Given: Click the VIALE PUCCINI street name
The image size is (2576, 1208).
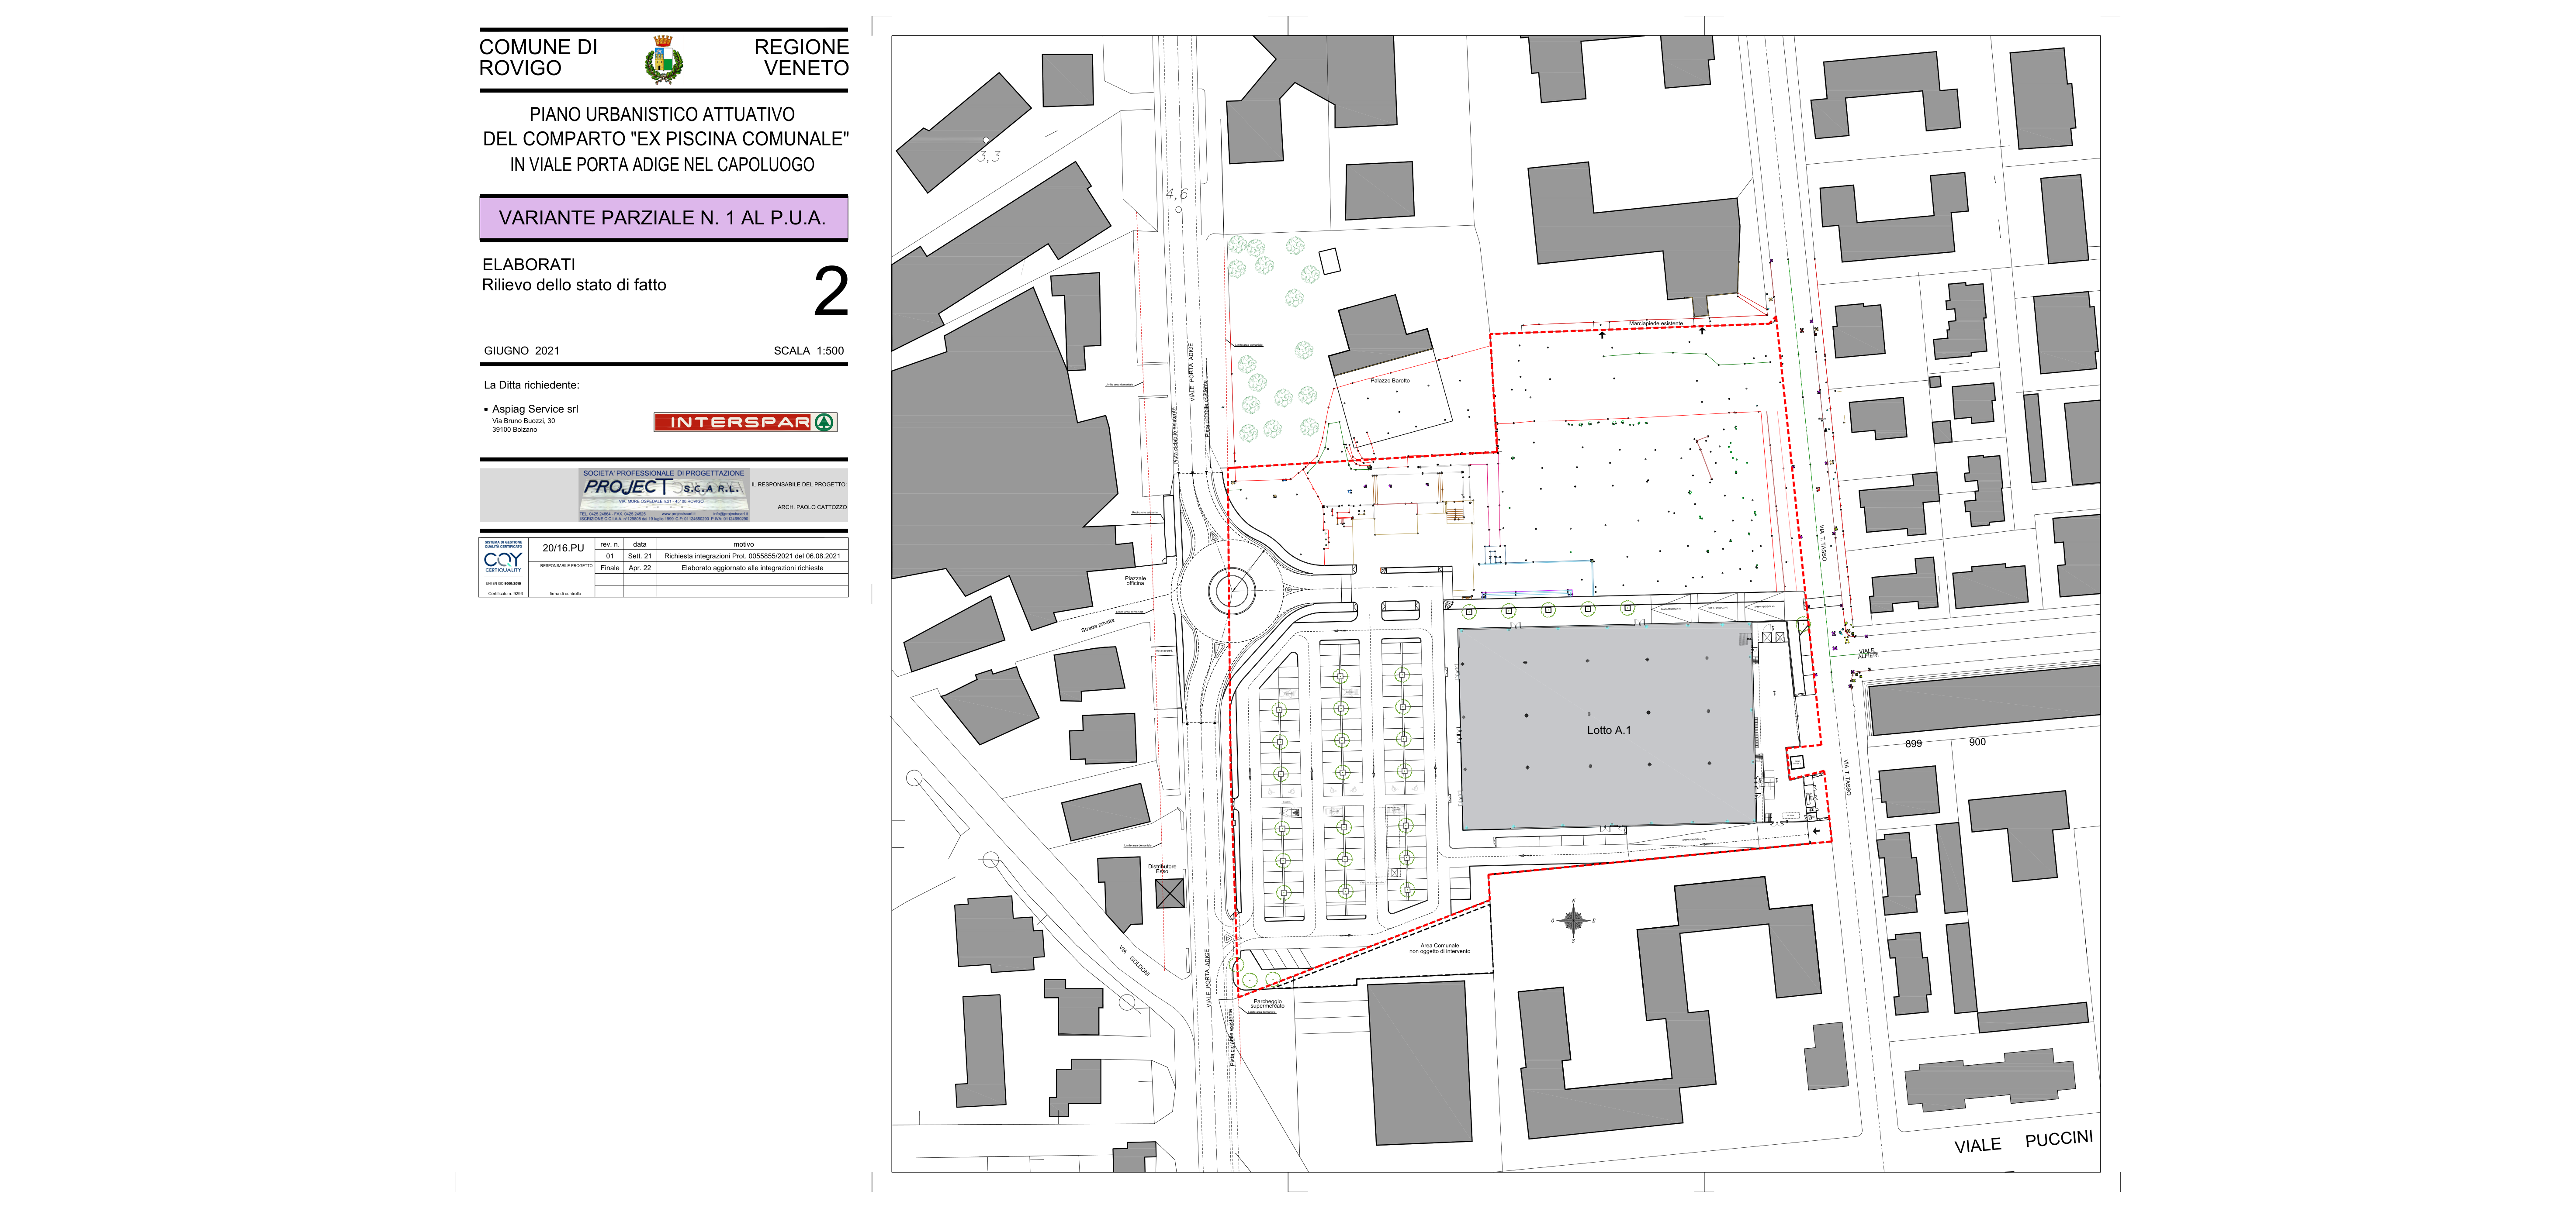Looking at the screenshot, I should point(2023,1141).
